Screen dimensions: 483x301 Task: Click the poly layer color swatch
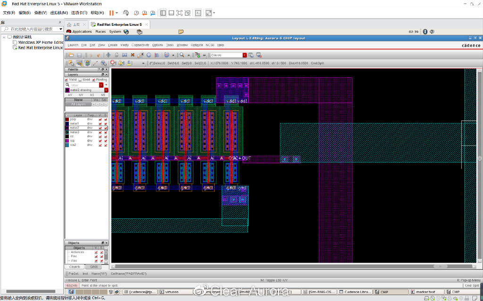coord(67,119)
